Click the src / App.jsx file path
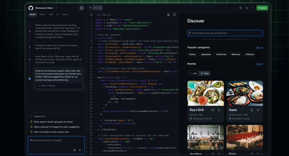 tap(104, 15)
